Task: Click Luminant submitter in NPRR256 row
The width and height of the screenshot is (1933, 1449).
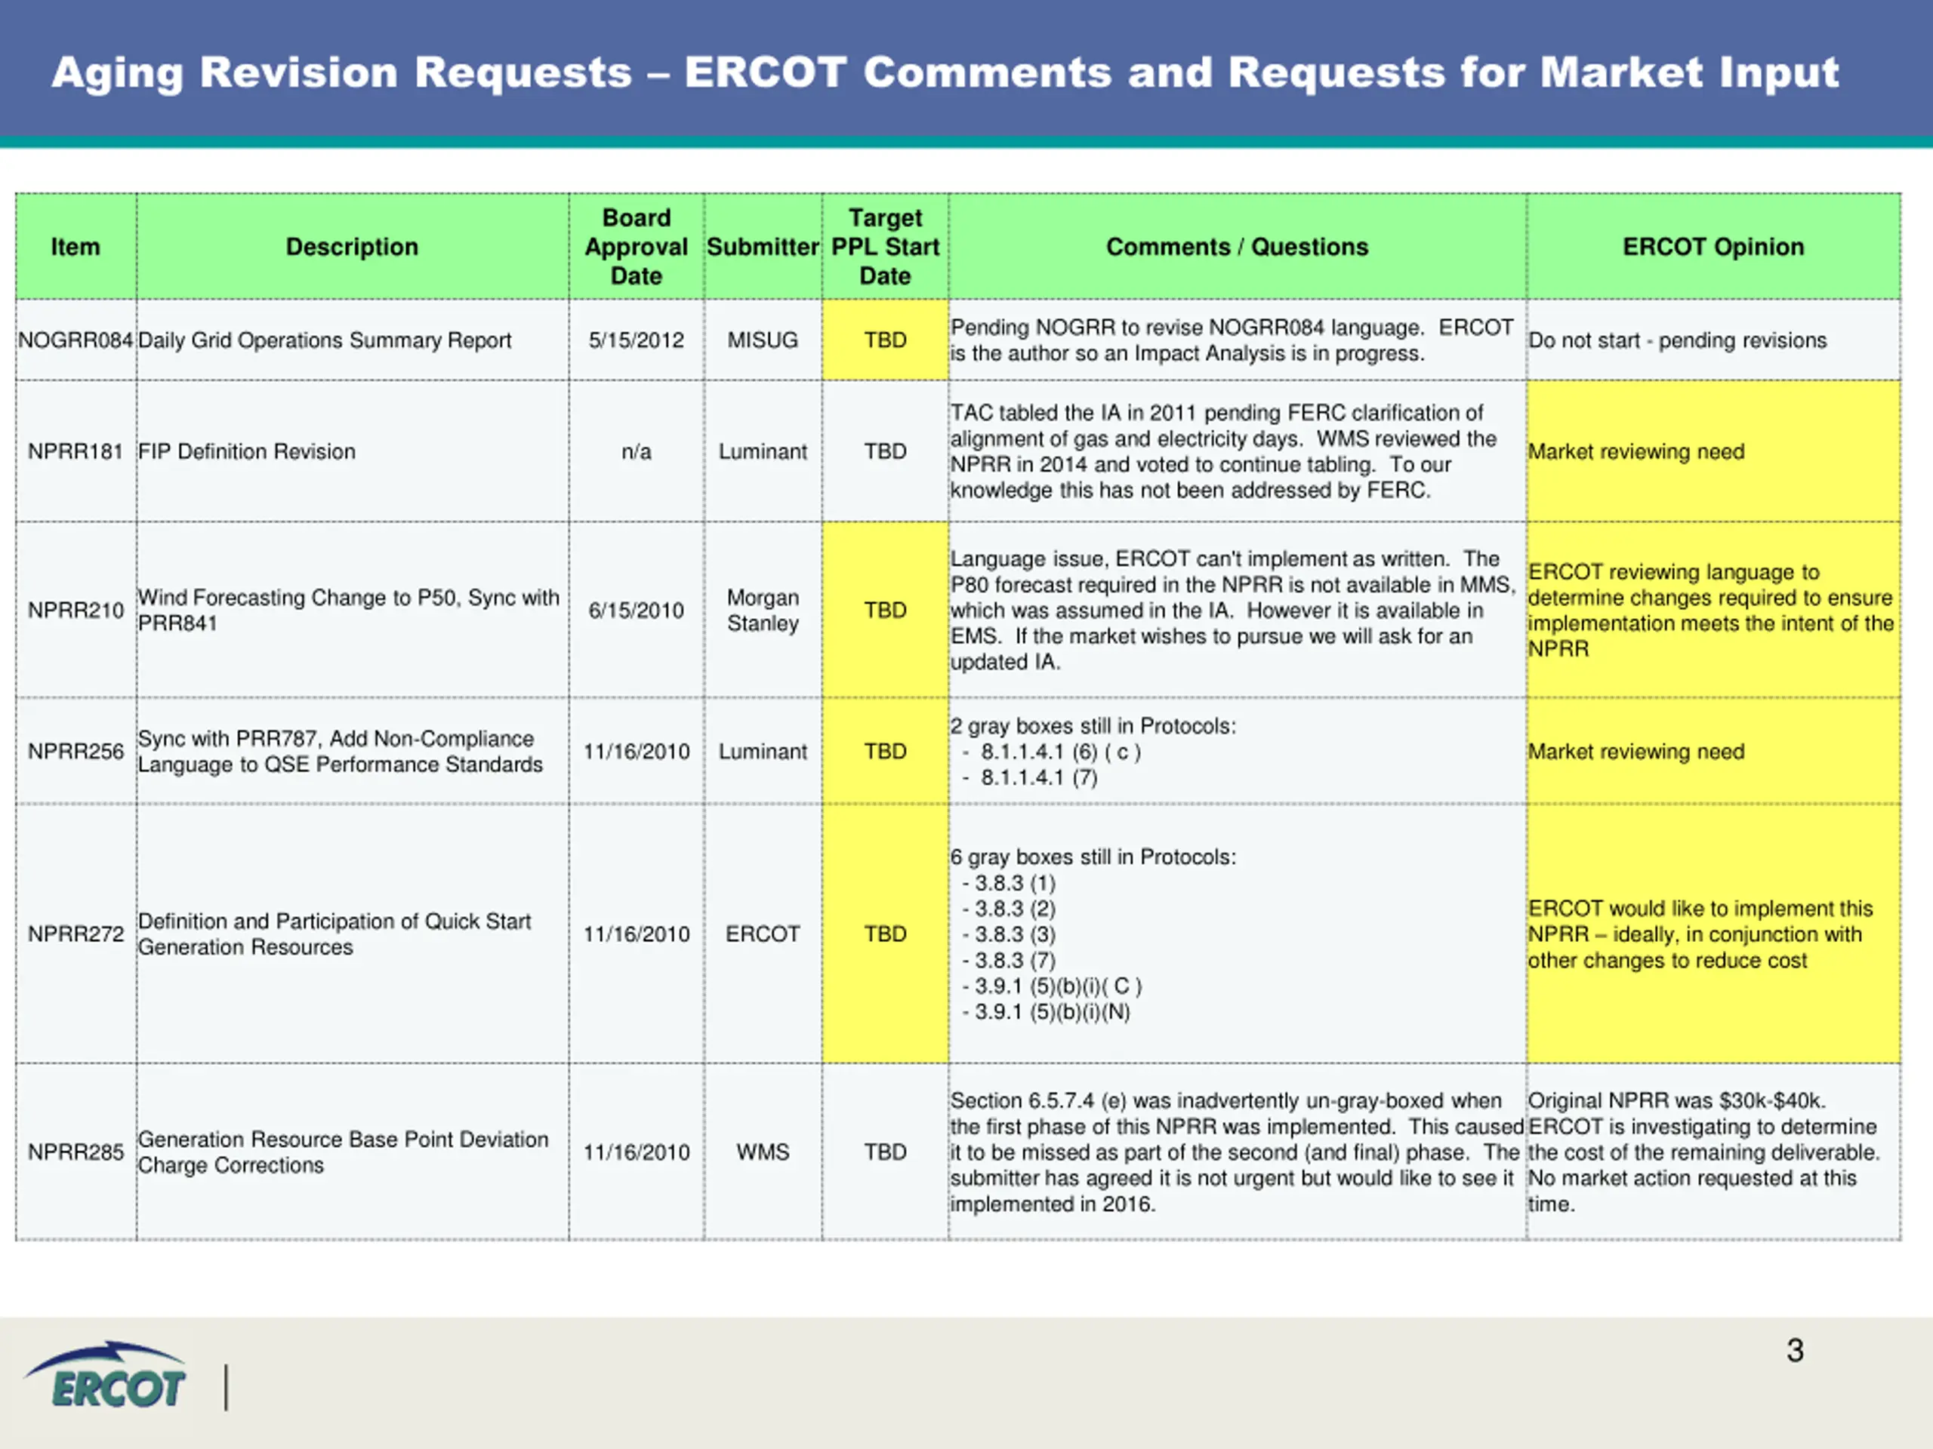Action: (763, 751)
